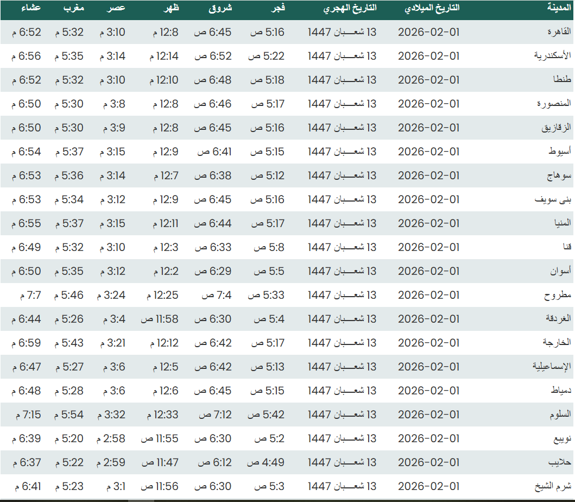The height and width of the screenshot is (502, 575).
Task: Select the الأسكندرية city name cell
Action: point(551,56)
